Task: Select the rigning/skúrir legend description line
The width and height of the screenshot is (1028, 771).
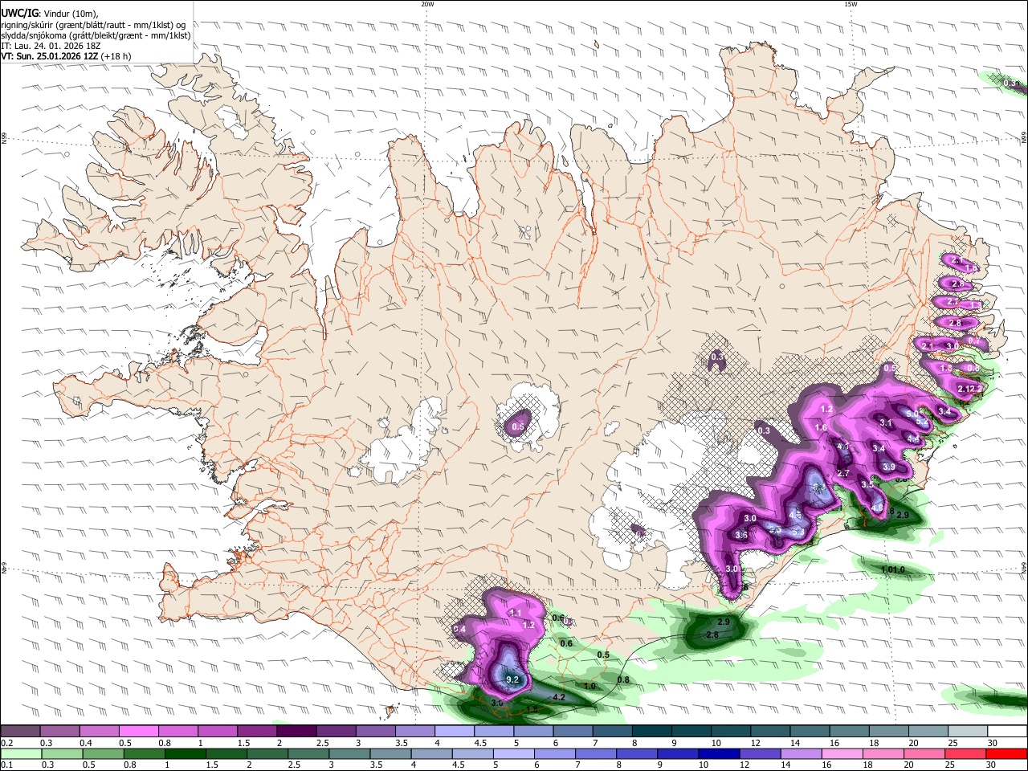Action: pyautogui.click(x=95, y=24)
